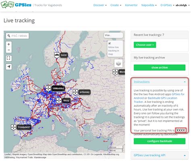The height and width of the screenshot is (161, 191).
Task: Click the XXXX live tracking PIN value
Action: 181,130
